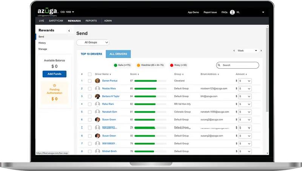Expand the Week period dropdown
This screenshot has height=171, width=302.
[x=247, y=50]
